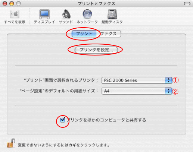Open the PSC 2100 Series printer dropdown

(x=137, y=80)
